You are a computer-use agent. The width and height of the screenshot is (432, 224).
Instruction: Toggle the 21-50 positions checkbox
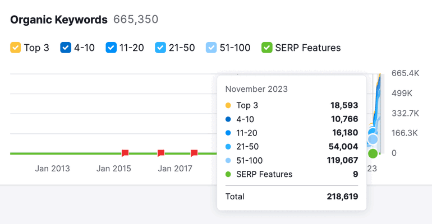[x=160, y=48]
